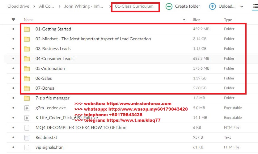The image size is (258, 154).
Task: Toggle favorite dot on 06-Sales row
Action: [13, 78]
